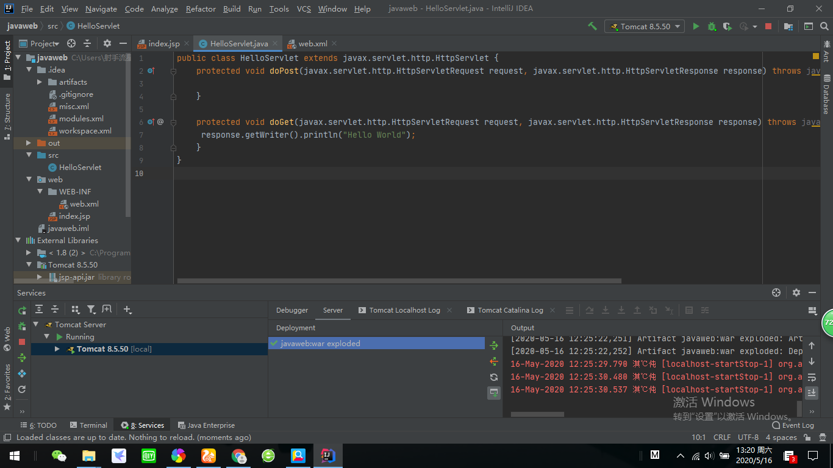Open the Project panel settings gear
Image resolution: width=833 pixels, height=468 pixels.
point(107,43)
